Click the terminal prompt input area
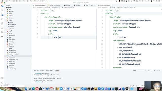The image size is (162, 91). (42, 82)
